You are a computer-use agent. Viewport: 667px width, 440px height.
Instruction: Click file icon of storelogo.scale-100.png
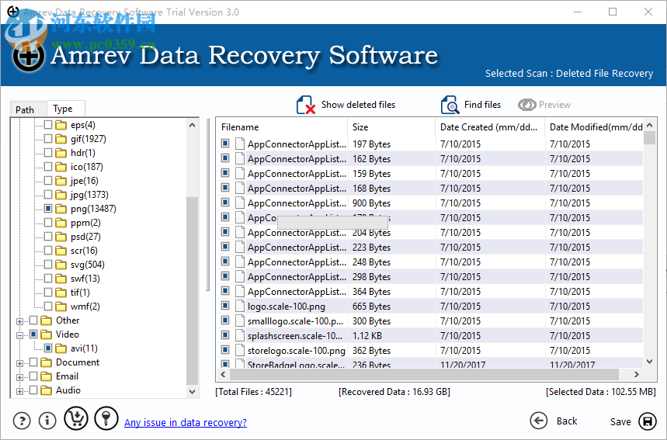coord(240,350)
